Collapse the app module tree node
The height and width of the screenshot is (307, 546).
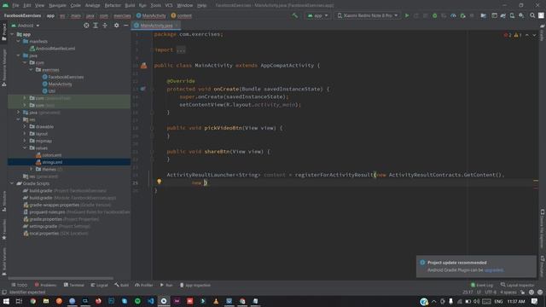[x=13, y=34]
